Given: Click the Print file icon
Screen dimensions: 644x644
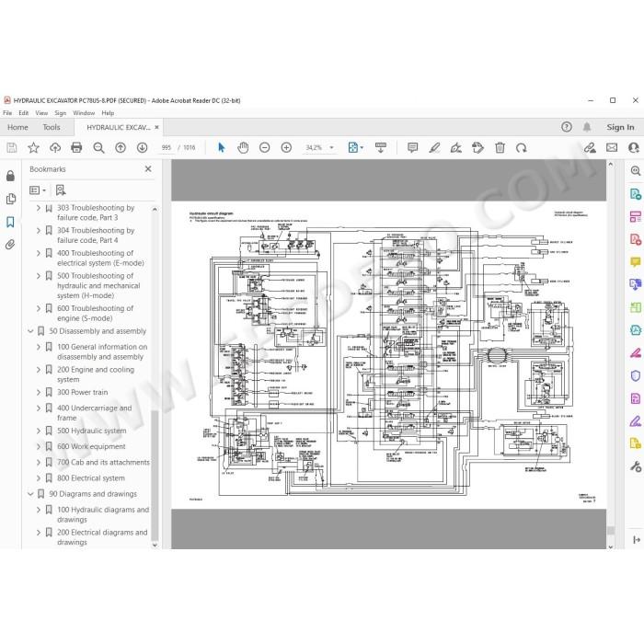Looking at the screenshot, I should coord(76,147).
